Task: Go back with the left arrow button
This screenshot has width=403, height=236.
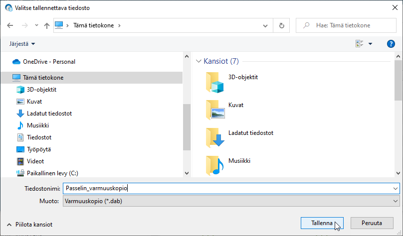Action: point(10,25)
